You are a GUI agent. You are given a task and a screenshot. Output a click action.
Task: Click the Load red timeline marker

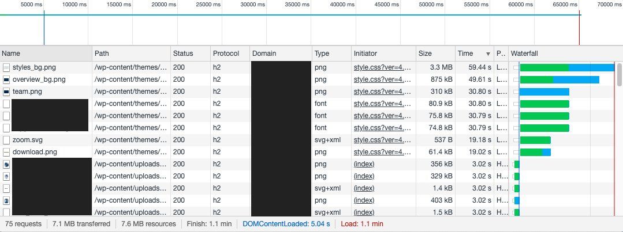click(579, 28)
